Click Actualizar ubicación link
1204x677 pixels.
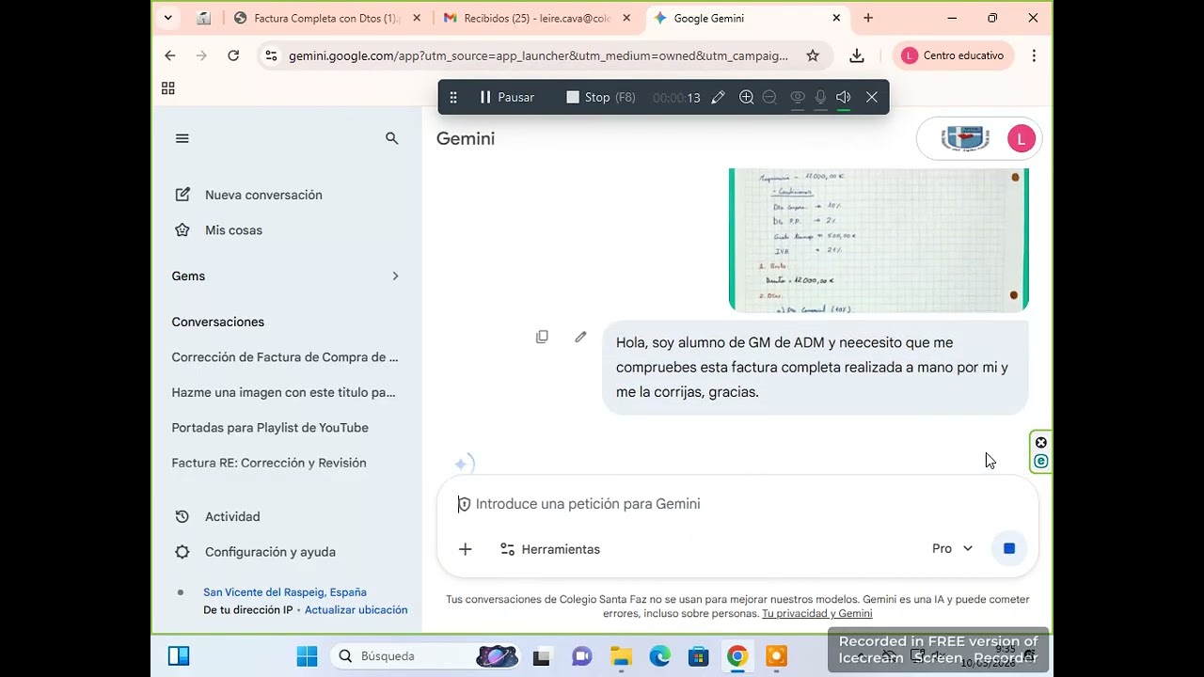point(356,609)
